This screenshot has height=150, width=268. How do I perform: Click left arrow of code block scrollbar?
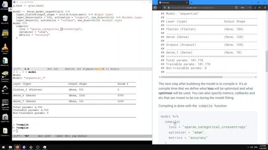160,77
